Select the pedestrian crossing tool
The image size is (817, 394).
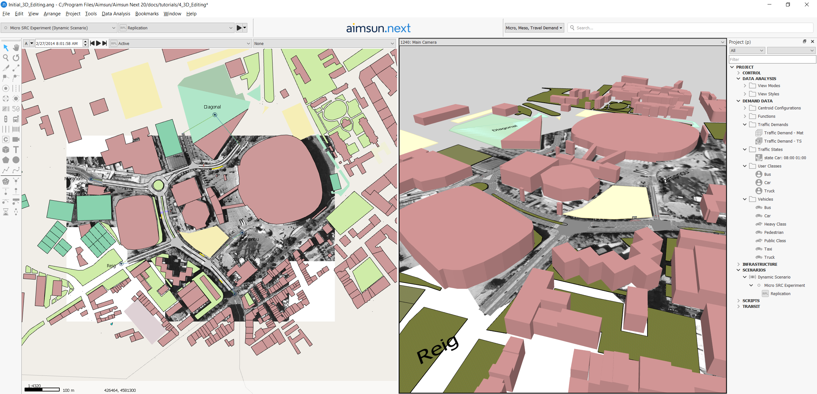click(x=16, y=129)
